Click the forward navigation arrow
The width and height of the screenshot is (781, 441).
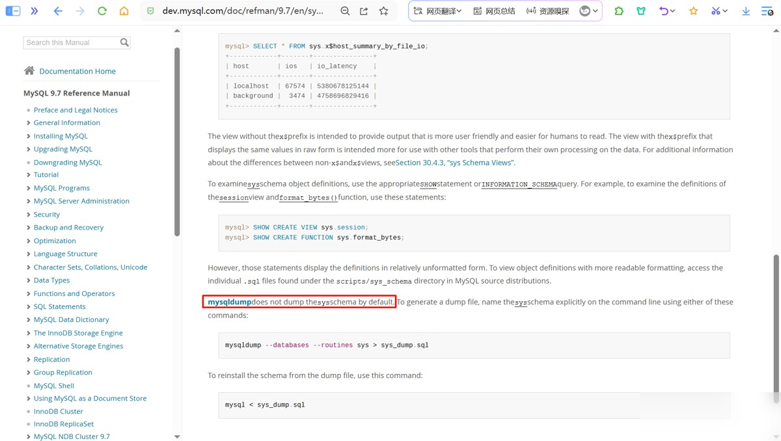click(80, 11)
